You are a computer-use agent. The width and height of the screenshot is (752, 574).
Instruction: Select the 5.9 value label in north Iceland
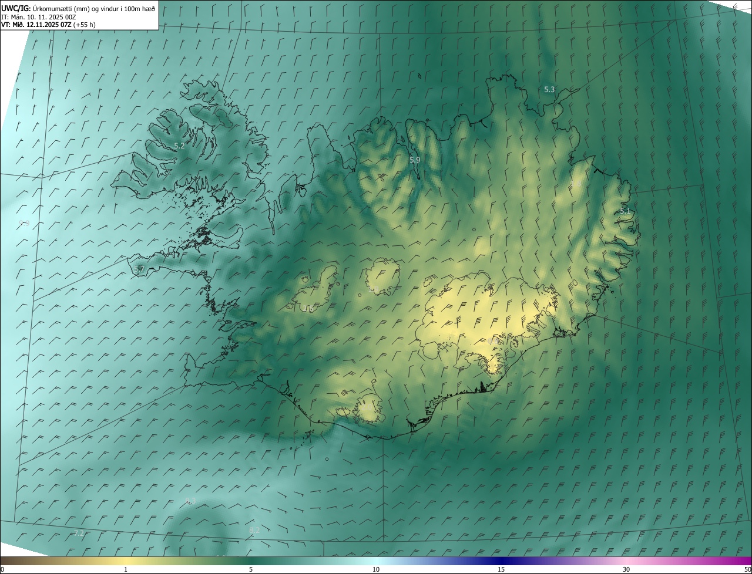pos(415,160)
